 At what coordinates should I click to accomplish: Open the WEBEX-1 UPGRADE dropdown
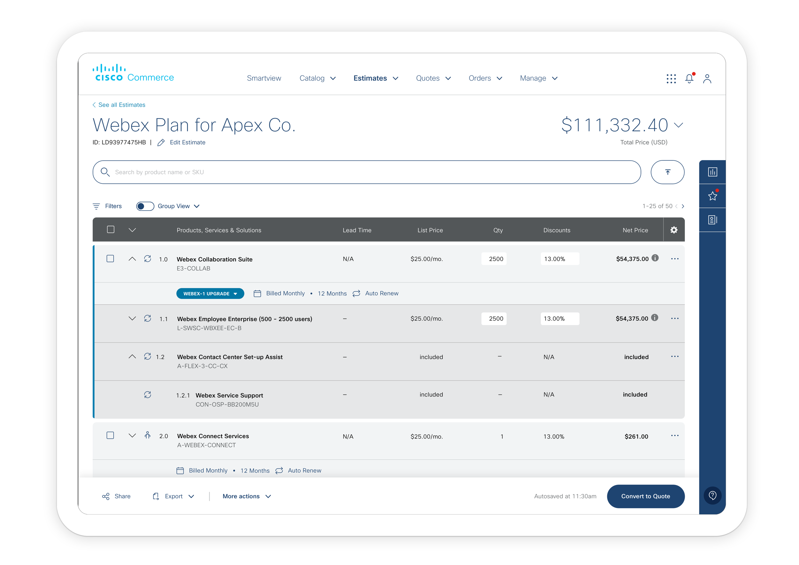210,294
